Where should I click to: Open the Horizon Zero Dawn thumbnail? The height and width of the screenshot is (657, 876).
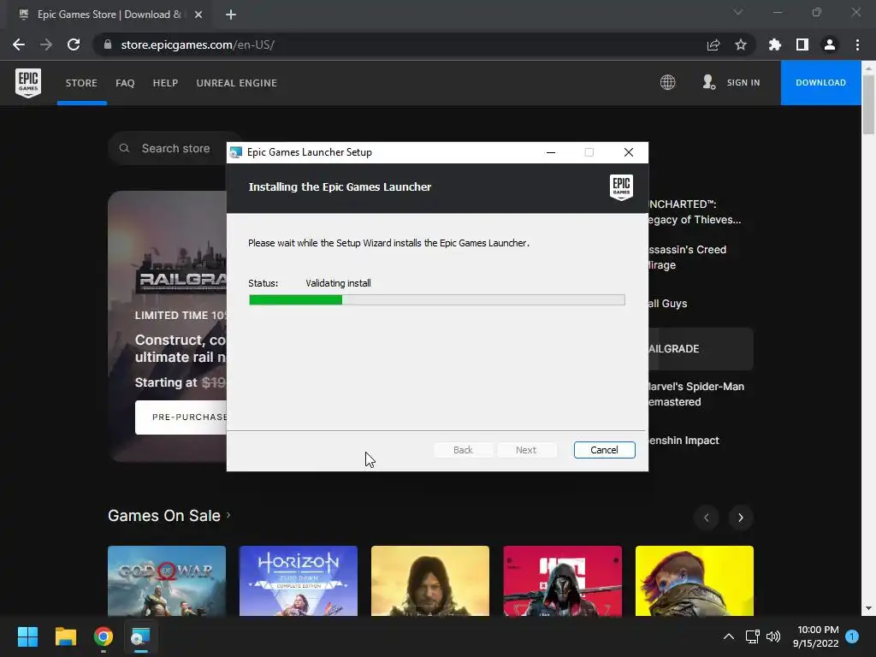click(x=299, y=581)
